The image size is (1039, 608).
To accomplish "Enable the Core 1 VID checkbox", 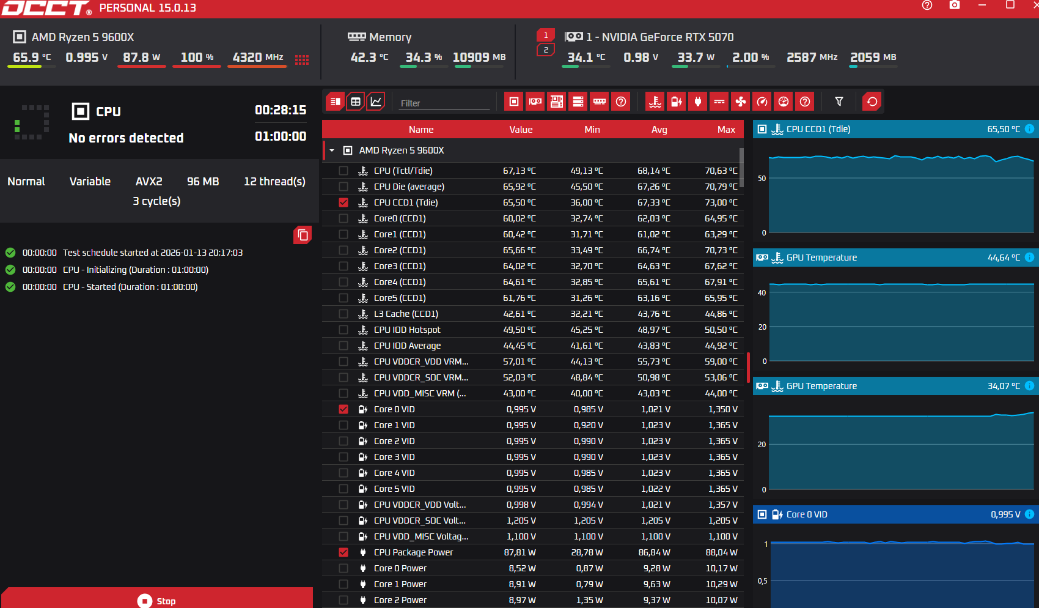I will (343, 425).
